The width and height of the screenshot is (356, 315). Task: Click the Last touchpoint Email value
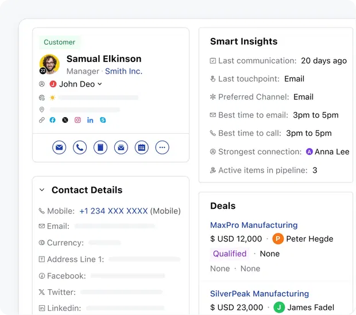tap(294, 79)
